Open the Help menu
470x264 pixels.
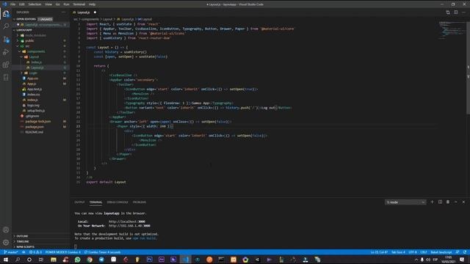click(92, 4)
